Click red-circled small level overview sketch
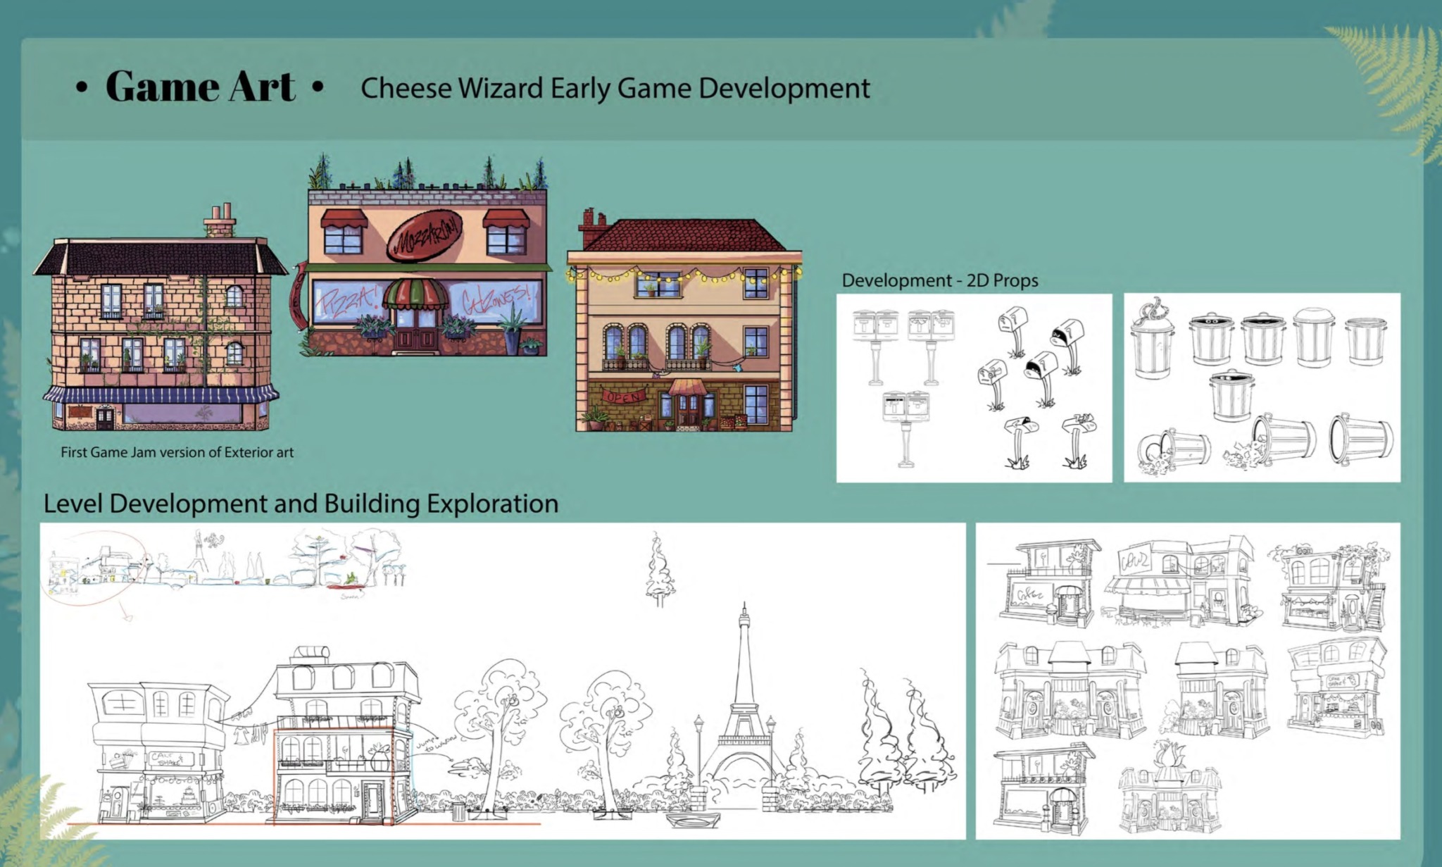Image resolution: width=1442 pixels, height=867 pixels. tap(92, 567)
